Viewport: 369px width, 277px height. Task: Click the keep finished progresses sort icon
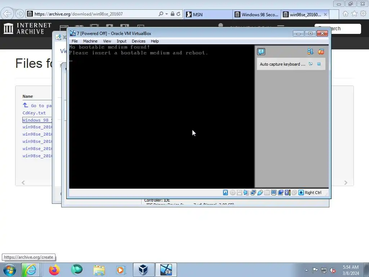(310, 52)
